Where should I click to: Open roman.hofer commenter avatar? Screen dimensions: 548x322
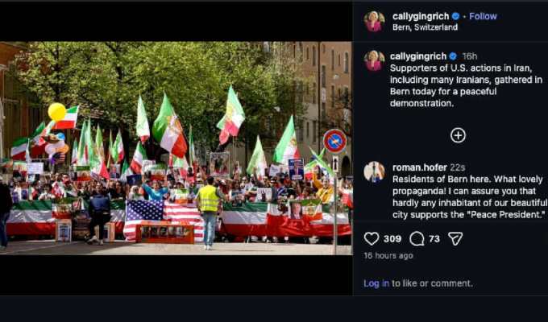click(374, 171)
